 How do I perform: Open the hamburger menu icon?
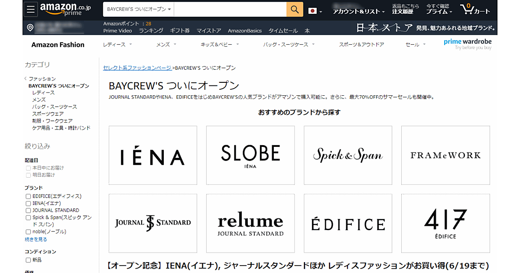point(30,10)
